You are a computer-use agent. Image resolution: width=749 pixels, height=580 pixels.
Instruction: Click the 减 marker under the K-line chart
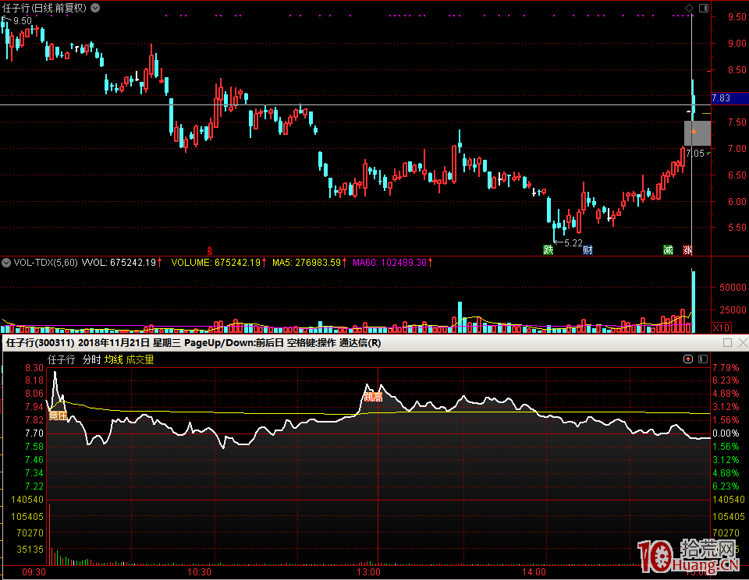pos(668,249)
